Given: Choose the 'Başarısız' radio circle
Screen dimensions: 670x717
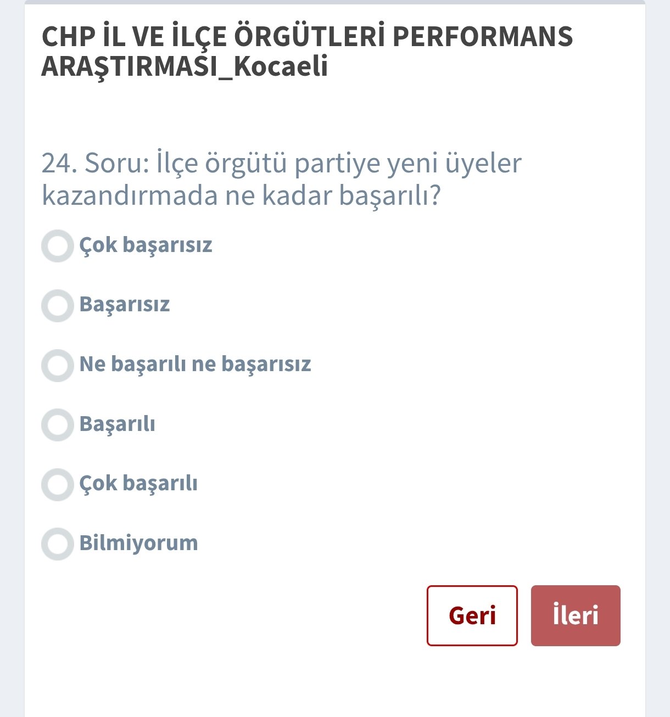Looking at the screenshot, I should pyautogui.click(x=58, y=305).
